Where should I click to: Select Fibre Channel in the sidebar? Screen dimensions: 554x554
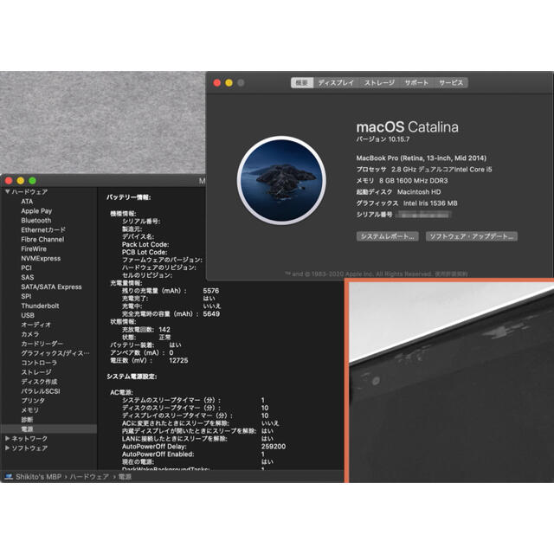[x=42, y=240]
